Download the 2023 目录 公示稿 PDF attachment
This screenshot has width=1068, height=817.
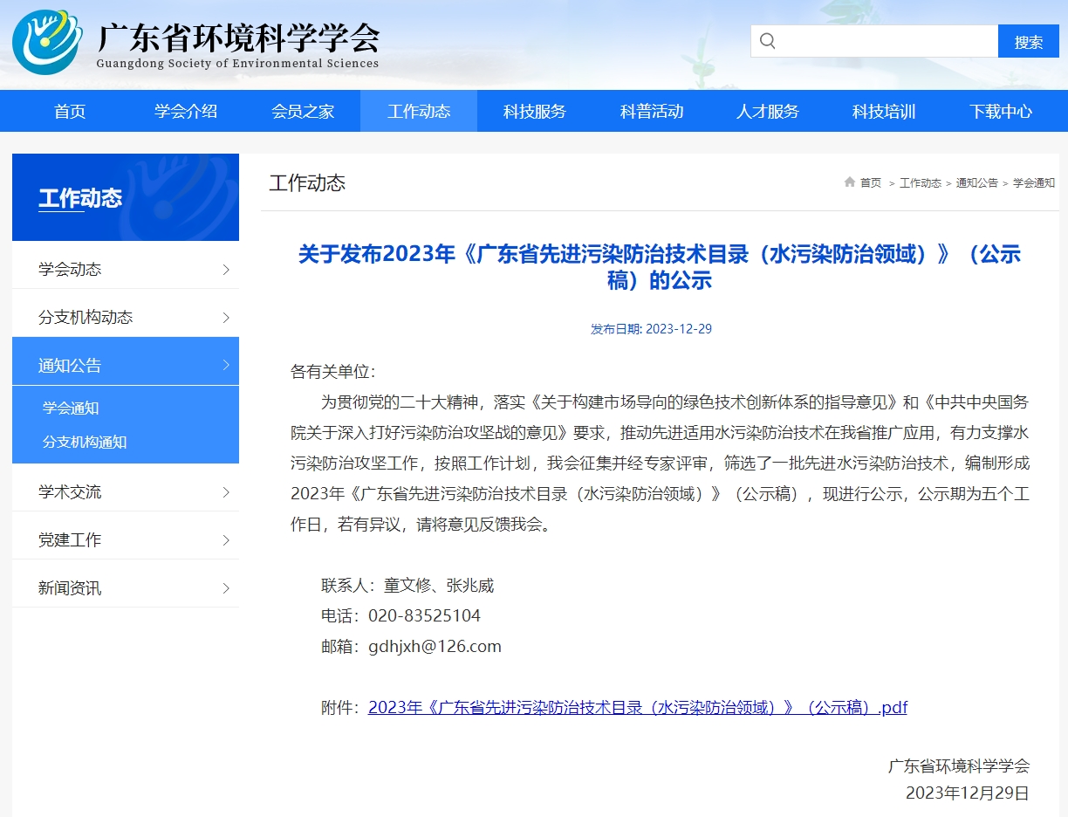(x=637, y=708)
